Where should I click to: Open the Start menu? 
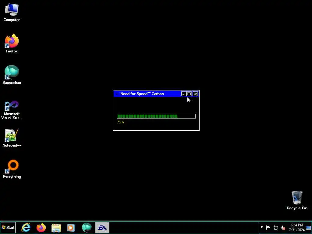(x=8, y=227)
